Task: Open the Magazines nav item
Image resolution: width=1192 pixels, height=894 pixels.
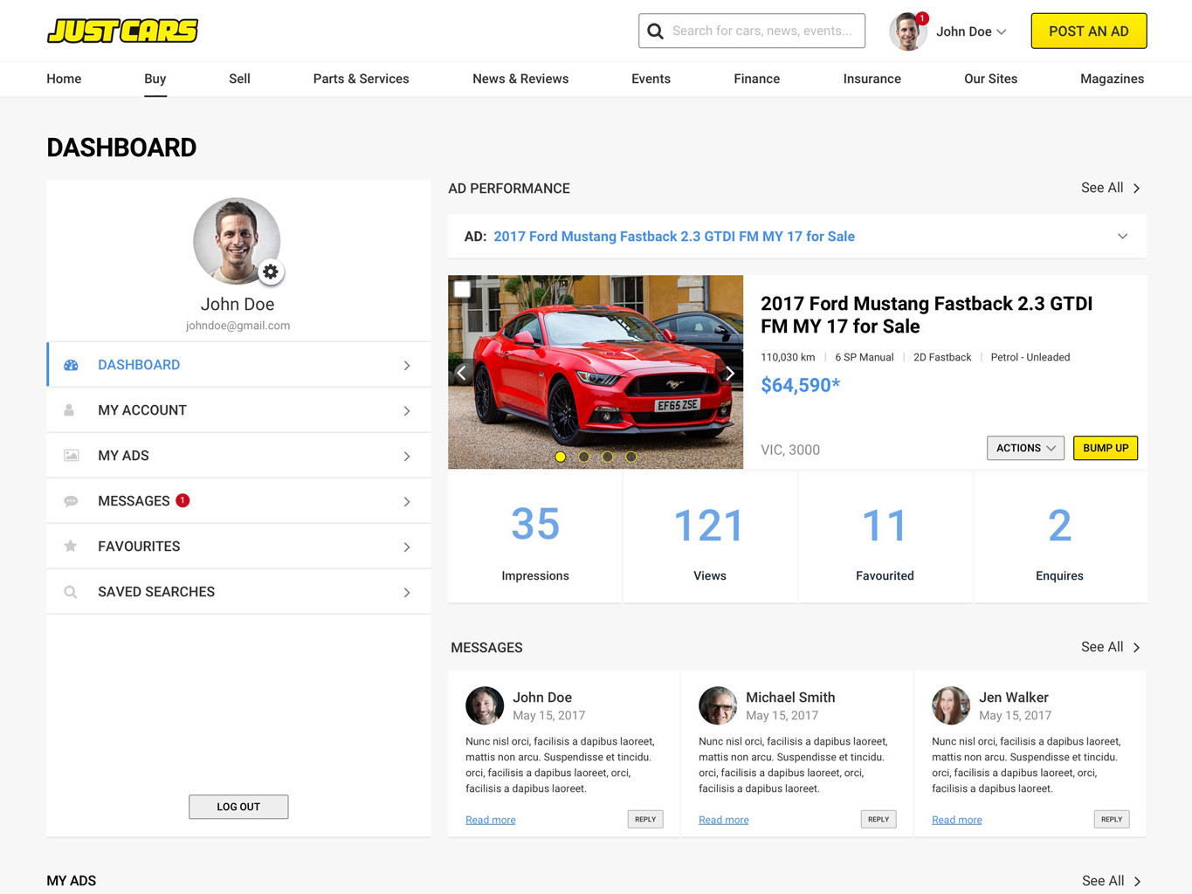Action: pyautogui.click(x=1112, y=79)
